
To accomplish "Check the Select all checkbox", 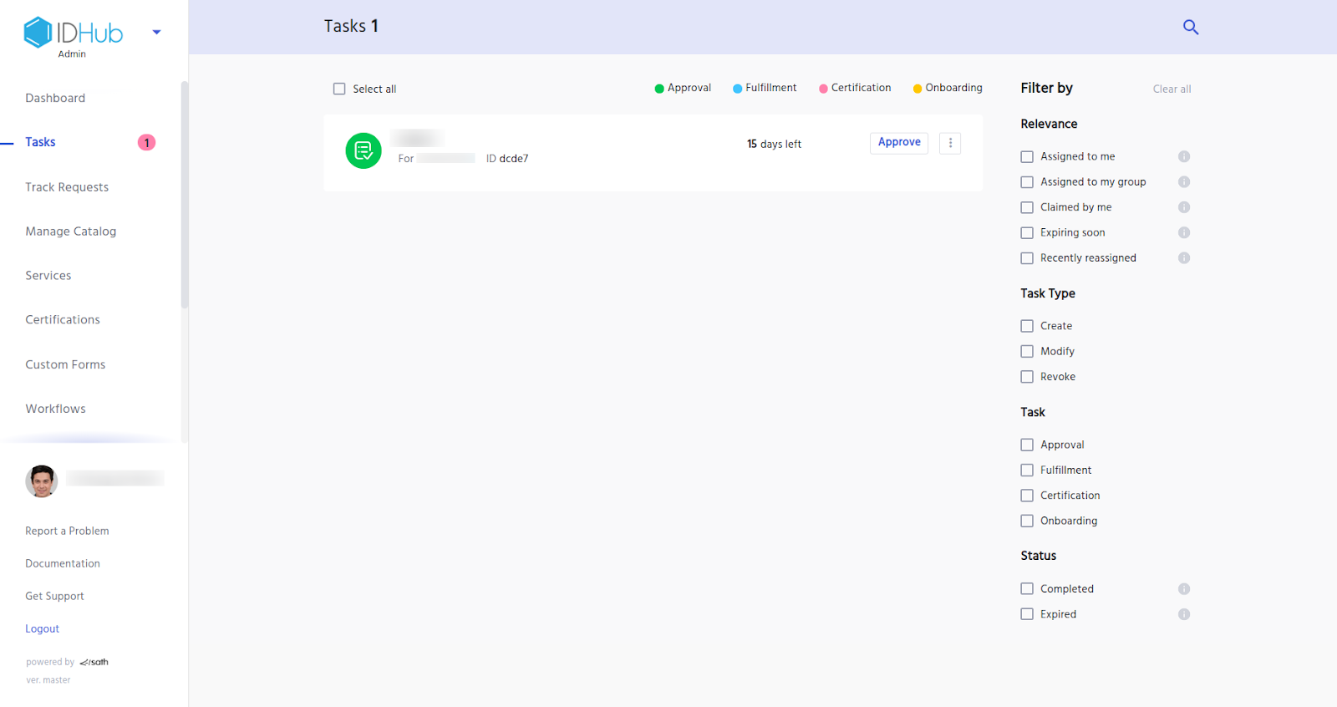I will tap(339, 89).
